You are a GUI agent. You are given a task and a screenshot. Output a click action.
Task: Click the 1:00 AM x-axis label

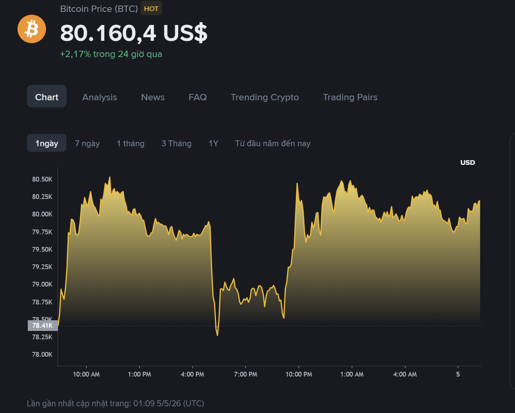click(x=352, y=374)
